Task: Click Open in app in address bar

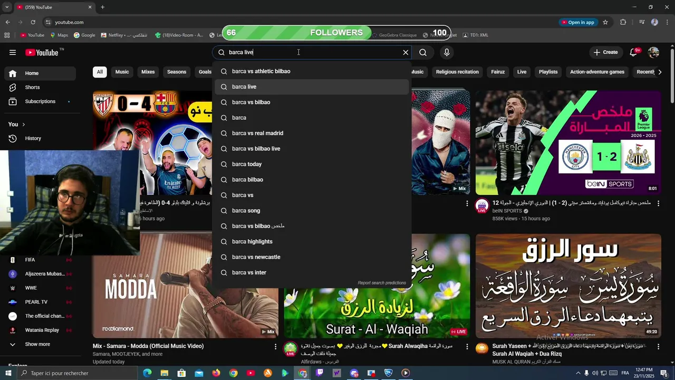Action: [x=578, y=22]
